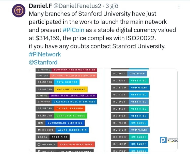
Task: Click the tweet body text
Action: [102, 30]
